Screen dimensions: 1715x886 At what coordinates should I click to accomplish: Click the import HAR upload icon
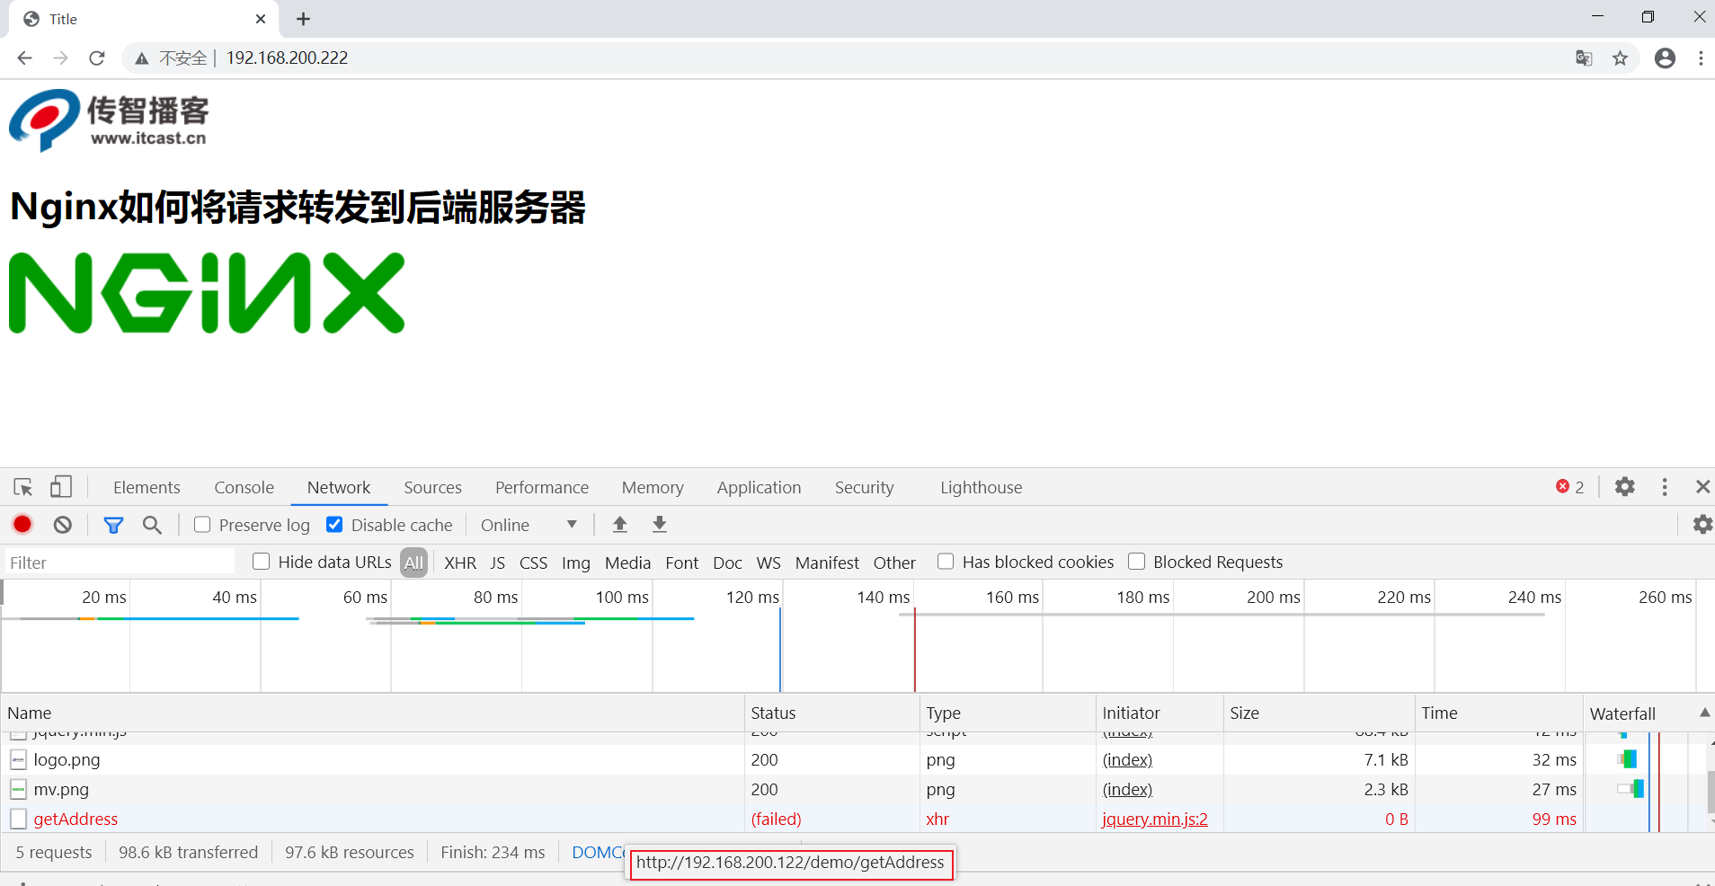(619, 525)
